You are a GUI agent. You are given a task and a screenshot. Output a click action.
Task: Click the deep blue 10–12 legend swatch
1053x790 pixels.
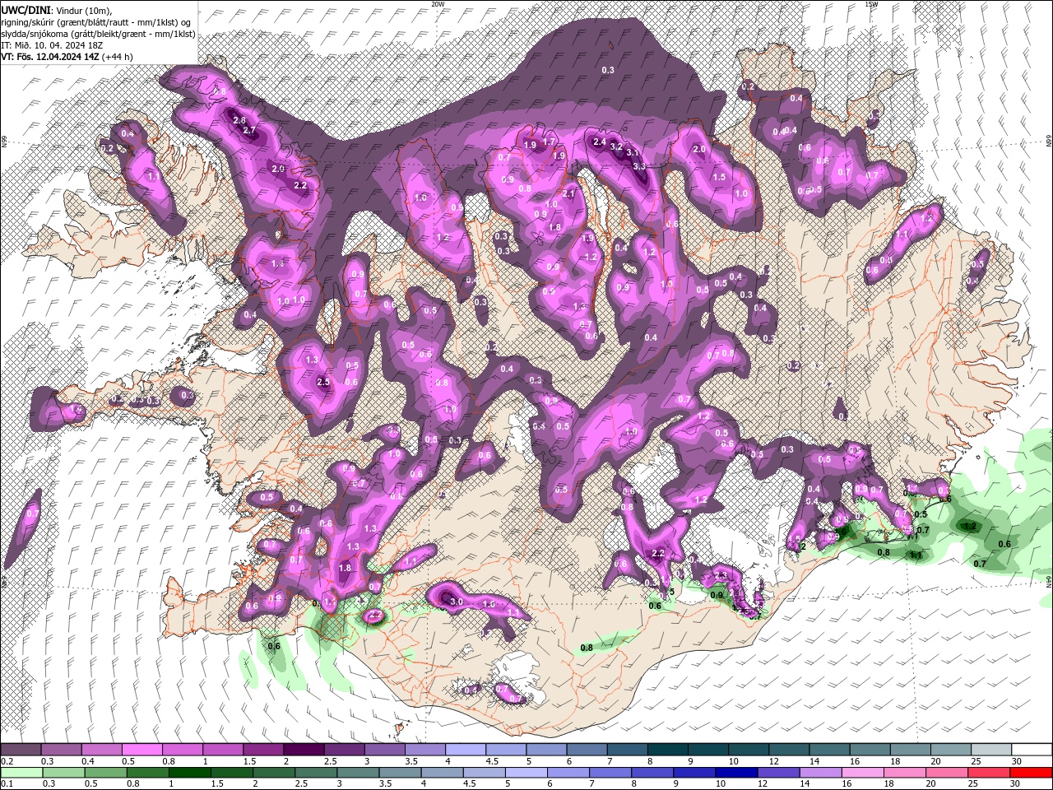pos(735,773)
